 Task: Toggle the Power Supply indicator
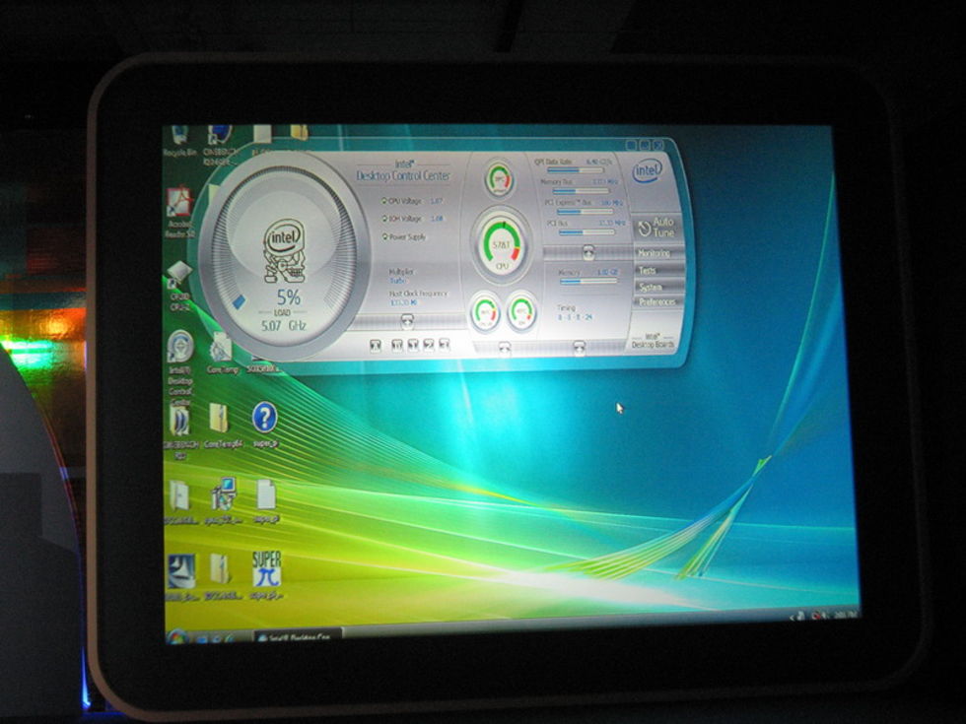click(384, 236)
